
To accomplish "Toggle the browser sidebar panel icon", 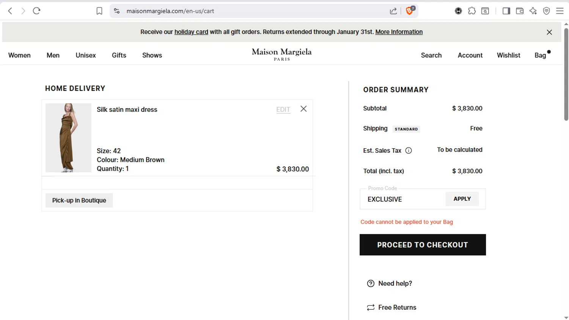I will pos(506,11).
